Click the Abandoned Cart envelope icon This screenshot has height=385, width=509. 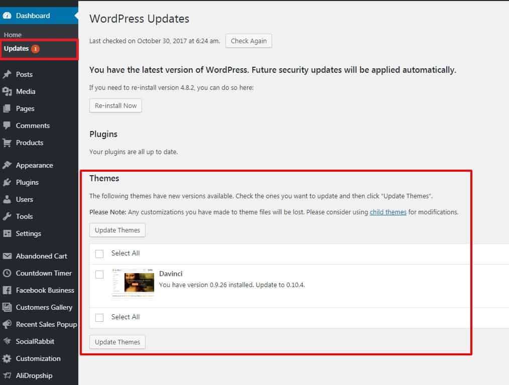click(7, 256)
